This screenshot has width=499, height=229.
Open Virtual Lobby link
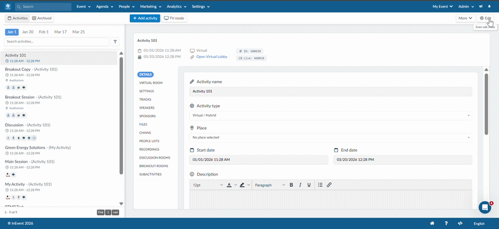click(x=212, y=57)
